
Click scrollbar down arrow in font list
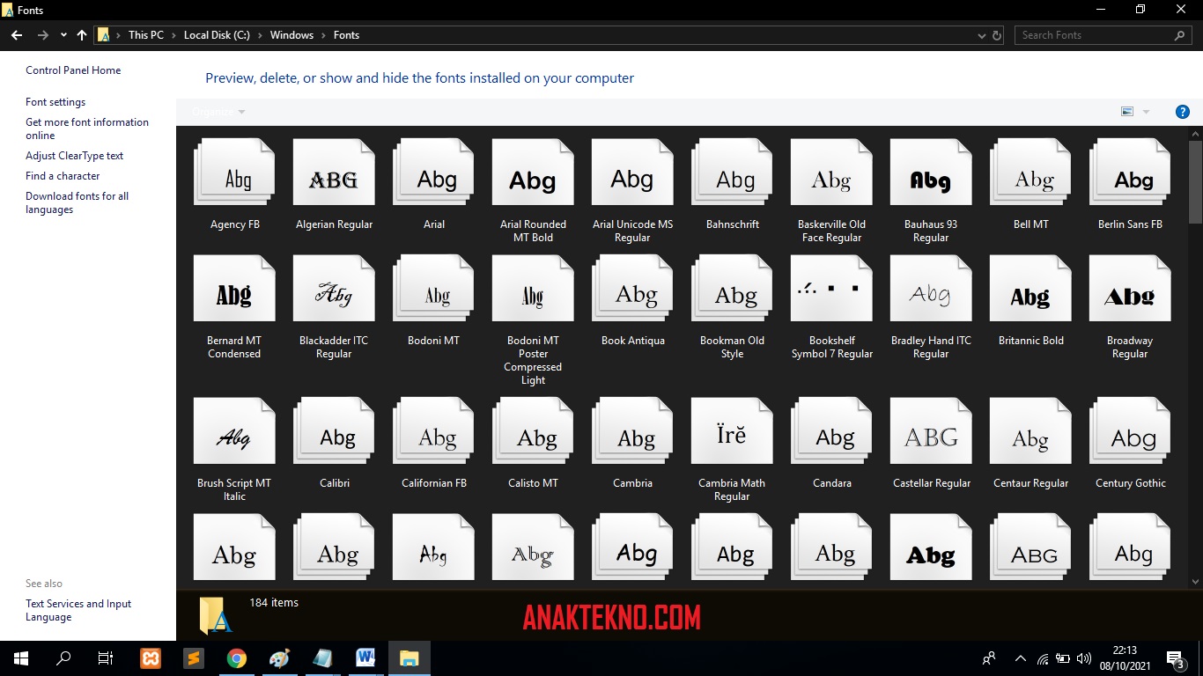1195,581
